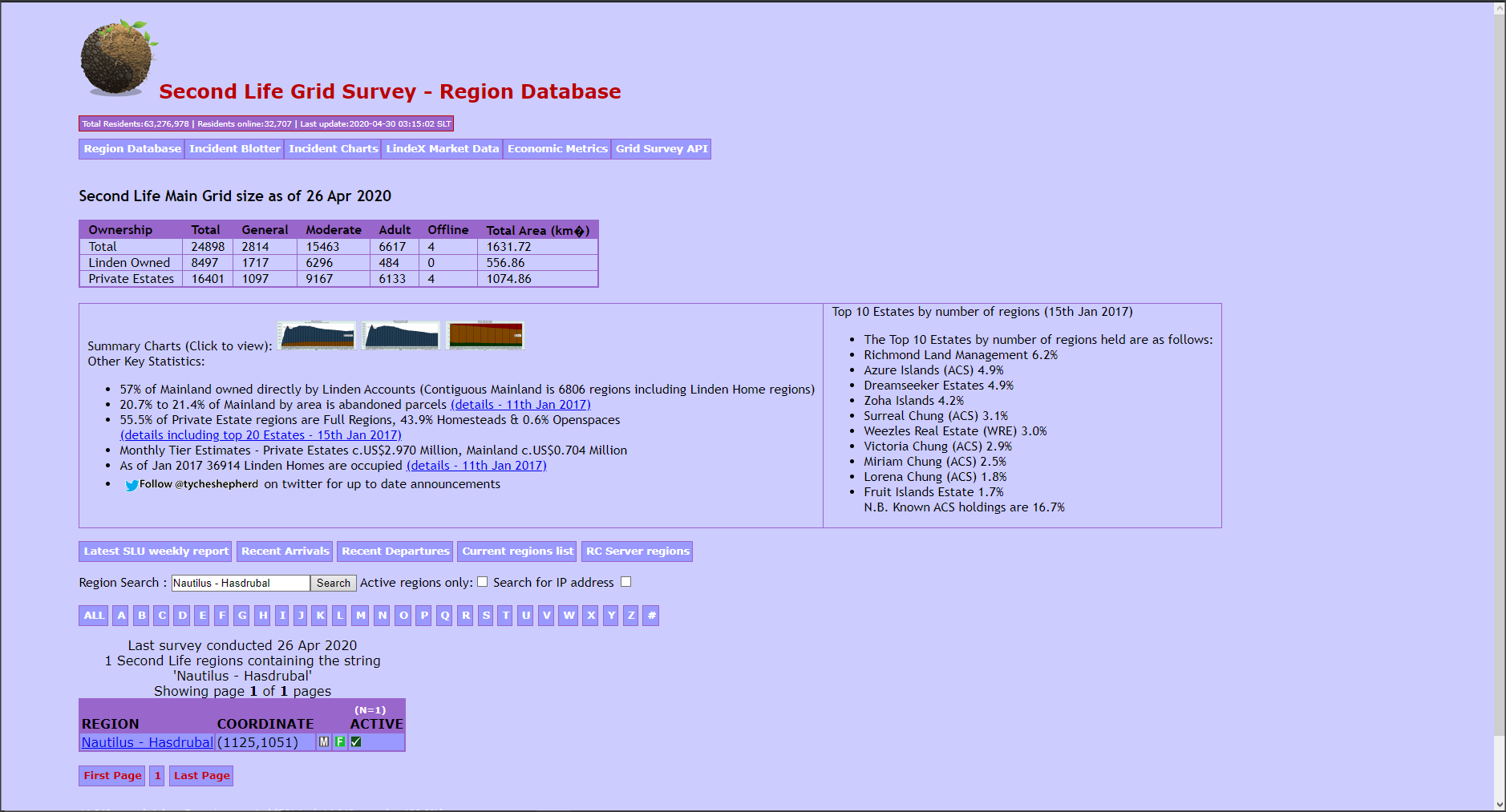Image resolution: width=1506 pixels, height=812 pixels.
Task: Click the Total Area value 1631.72
Action: pyautogui.click(x=508, y=247)
